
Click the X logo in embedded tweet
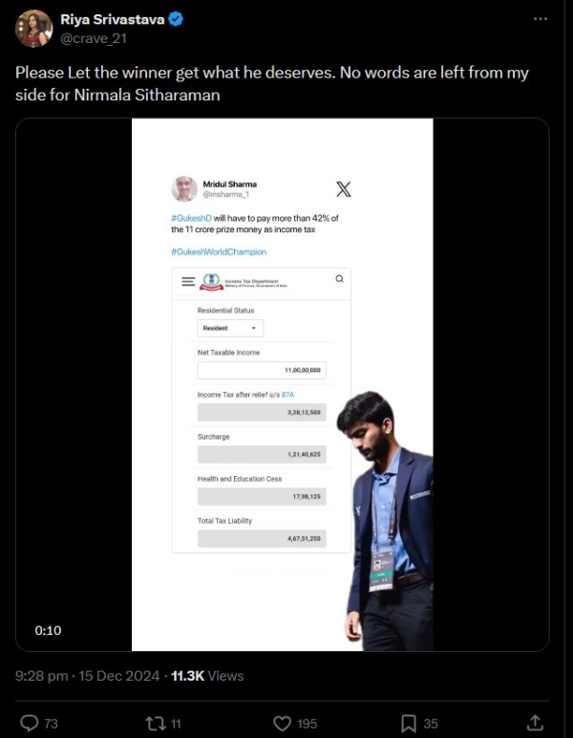pos(344,189)
